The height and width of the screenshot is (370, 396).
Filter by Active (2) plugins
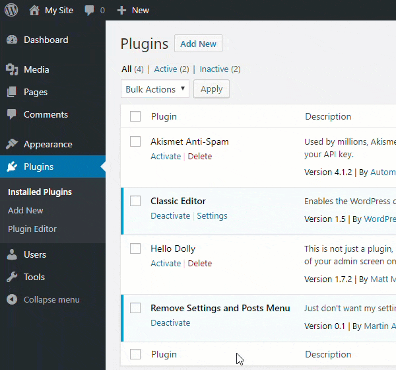172,69
